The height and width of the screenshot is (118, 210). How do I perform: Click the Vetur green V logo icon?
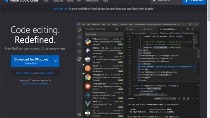(x=88, y=104)
